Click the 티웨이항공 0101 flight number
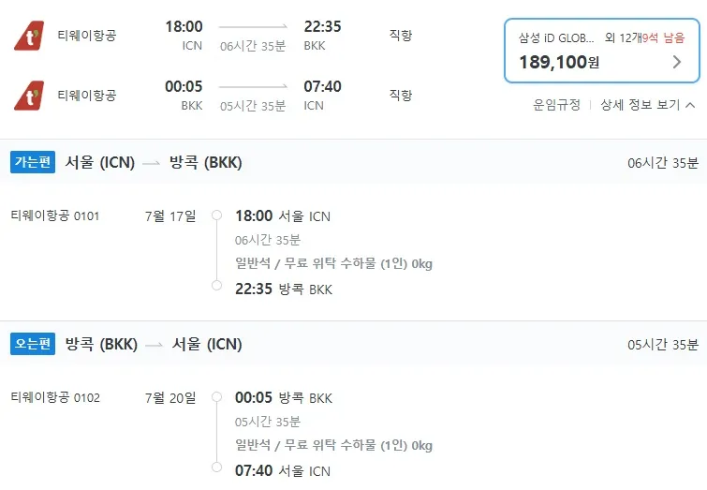The width and height of the screenshot is (707, 490). click(55, 216)
